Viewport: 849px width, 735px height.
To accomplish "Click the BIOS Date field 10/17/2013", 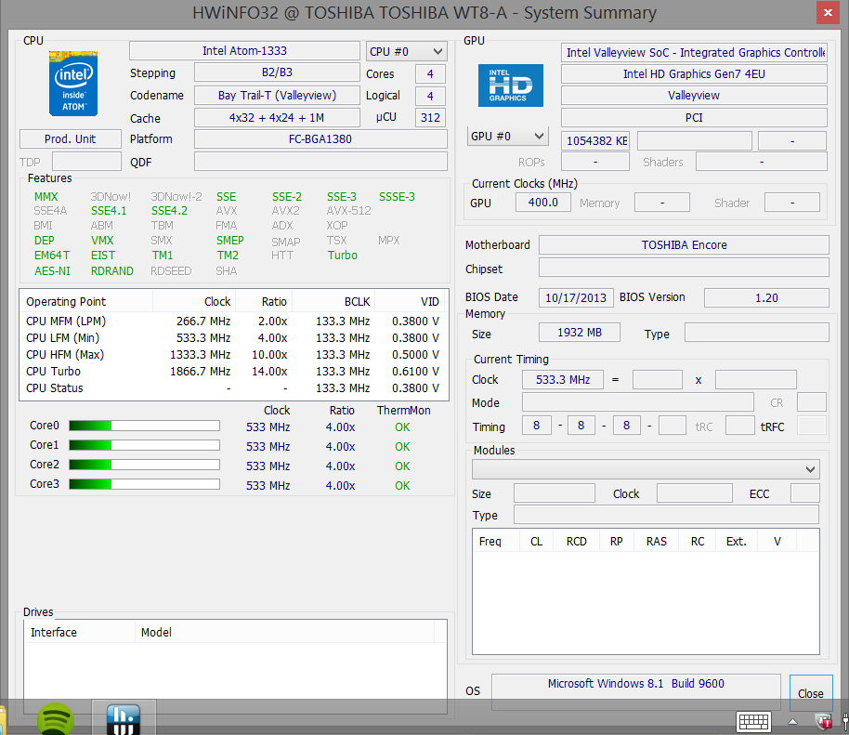I will tap(576, 298).
